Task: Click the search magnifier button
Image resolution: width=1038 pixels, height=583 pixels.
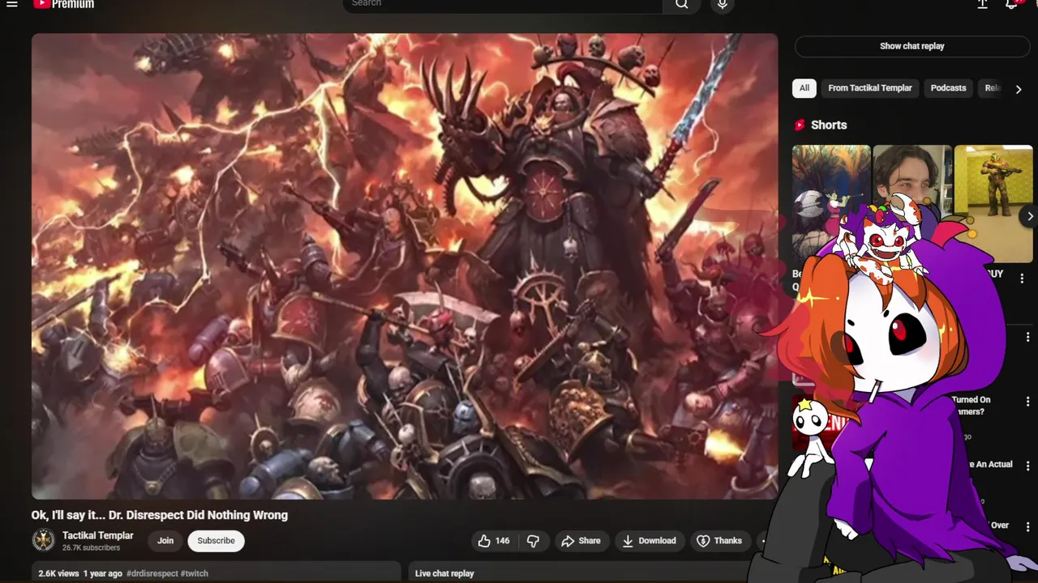Action: click(x=682, y=4)
